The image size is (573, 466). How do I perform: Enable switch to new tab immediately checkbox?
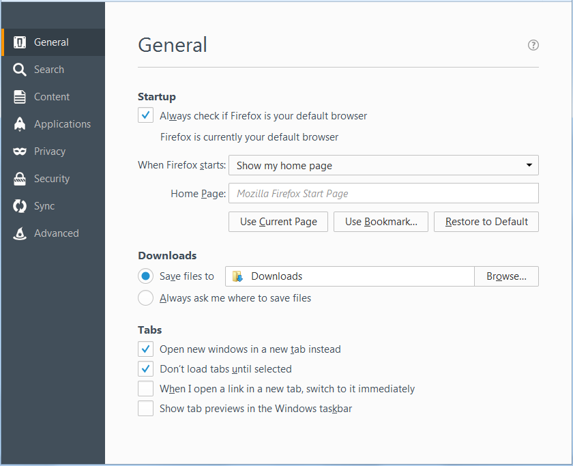145,388
